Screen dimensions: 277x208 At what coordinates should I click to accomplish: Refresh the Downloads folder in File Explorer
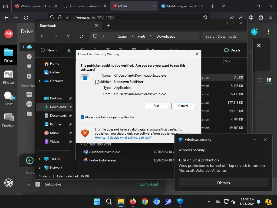[81, 36]
